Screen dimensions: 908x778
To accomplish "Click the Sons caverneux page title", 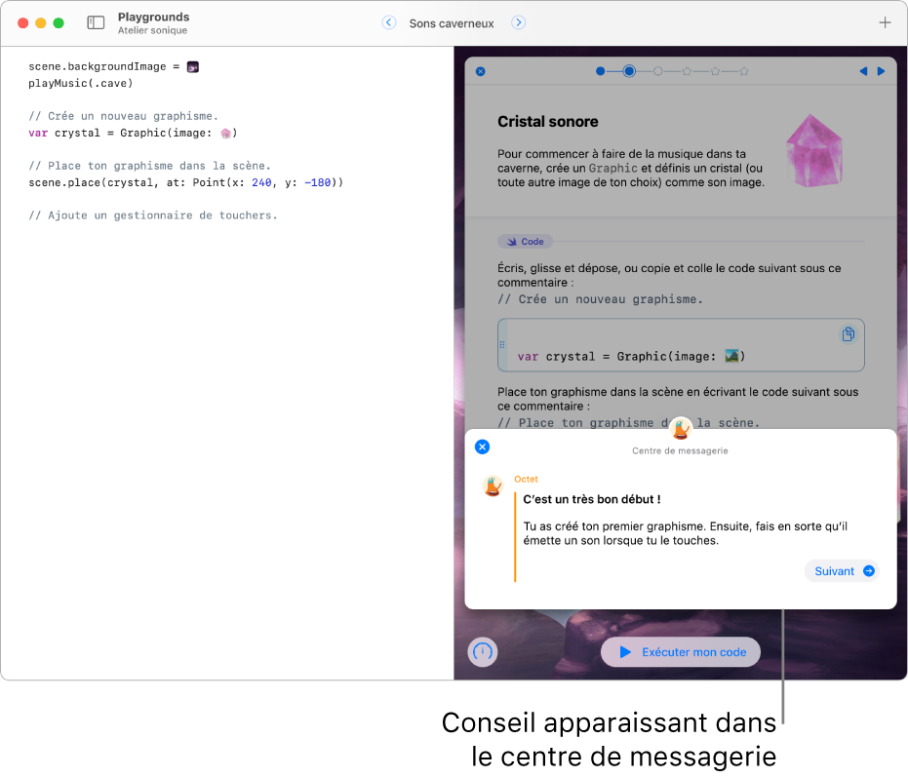I will (452, 23).
